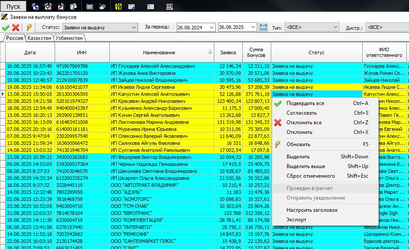
Task: Select cell ООО "АВТОТРАКТ-ВЛАДИМИР"
Action: coord(162,185)
